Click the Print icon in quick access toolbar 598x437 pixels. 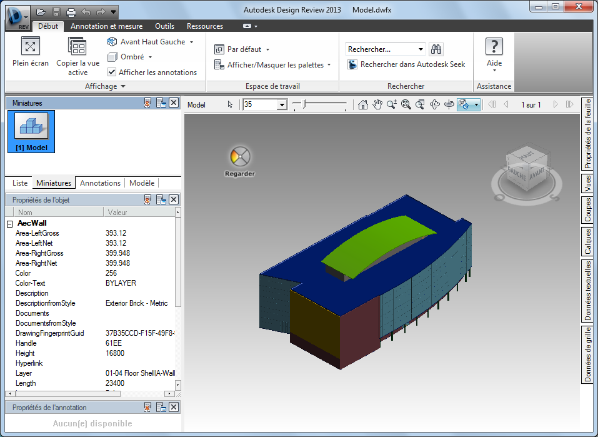(x=71, y=13)
